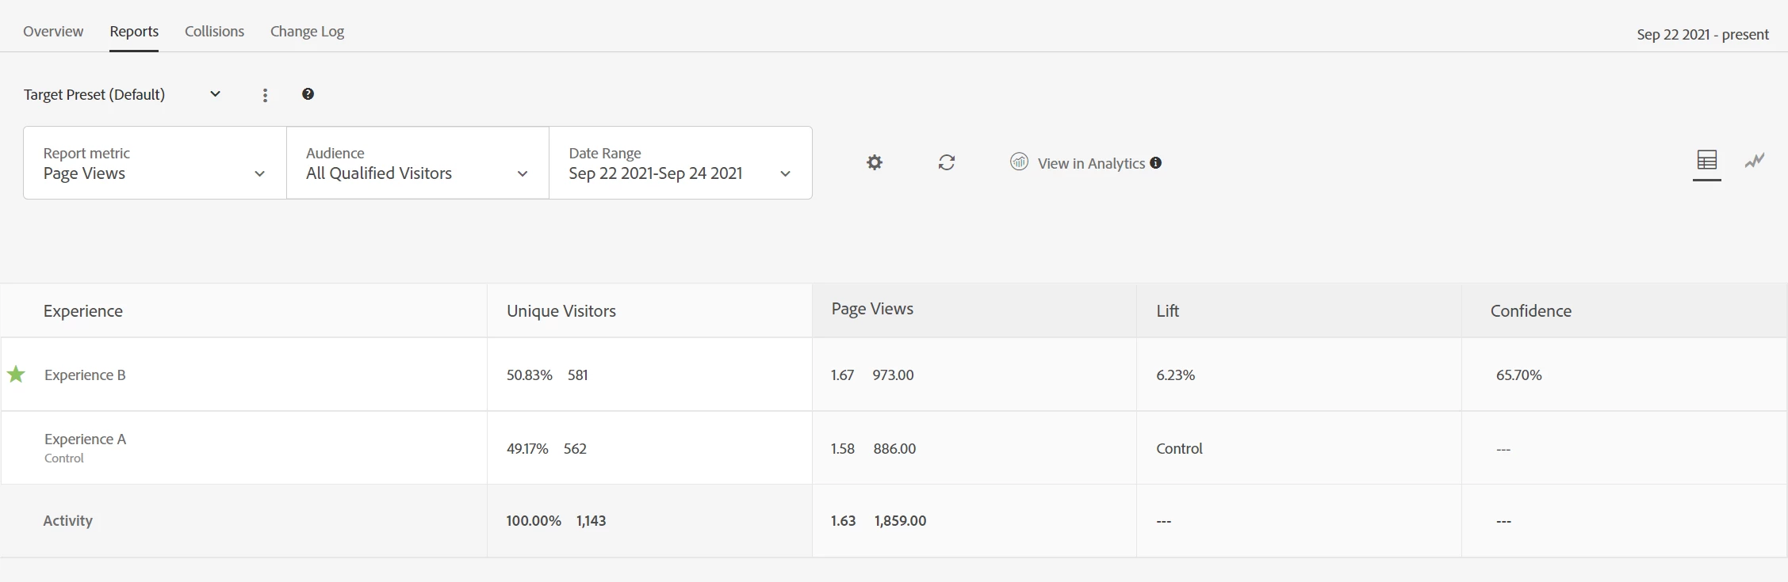Open help for report presets
This screenshot has height=582, width=1788.
[x=308, y=94]
